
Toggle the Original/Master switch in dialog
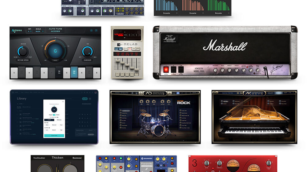54,115
